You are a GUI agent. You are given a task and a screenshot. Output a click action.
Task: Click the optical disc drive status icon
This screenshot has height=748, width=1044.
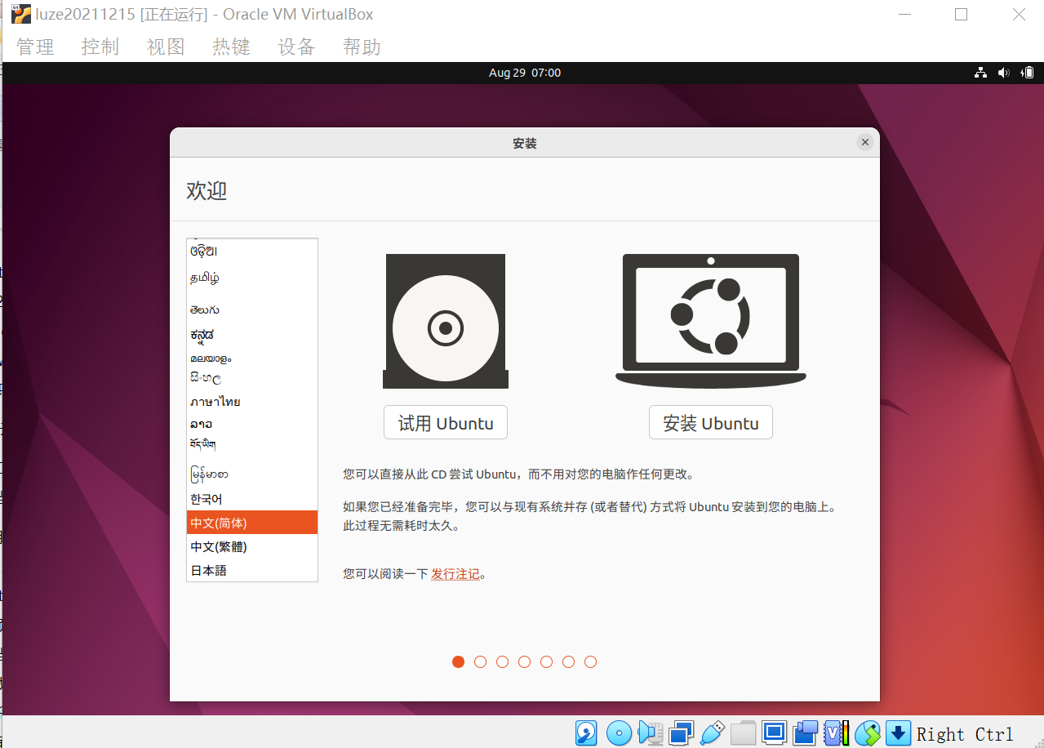coord(619,732)
